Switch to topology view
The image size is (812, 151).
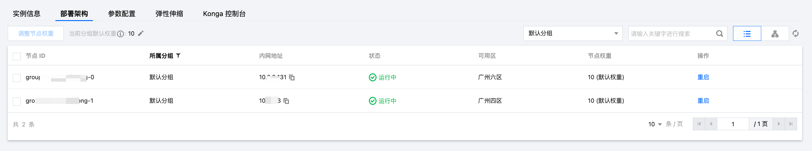[x=775, y=33]
